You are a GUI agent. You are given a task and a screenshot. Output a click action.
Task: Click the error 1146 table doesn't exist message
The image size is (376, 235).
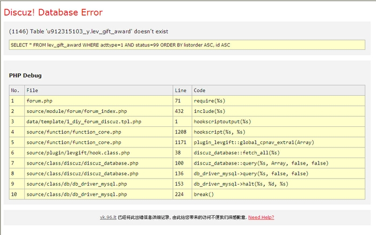pyautogui.click(x=89, y=31)
